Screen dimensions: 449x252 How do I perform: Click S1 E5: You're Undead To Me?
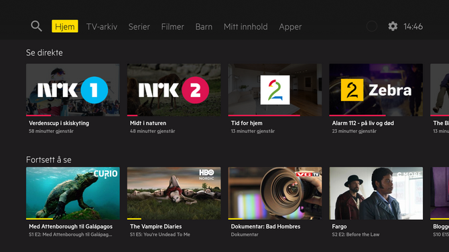(159, 235)
